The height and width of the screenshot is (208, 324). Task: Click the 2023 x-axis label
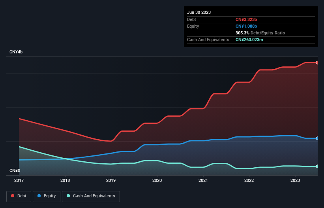(x=295, y=180)
